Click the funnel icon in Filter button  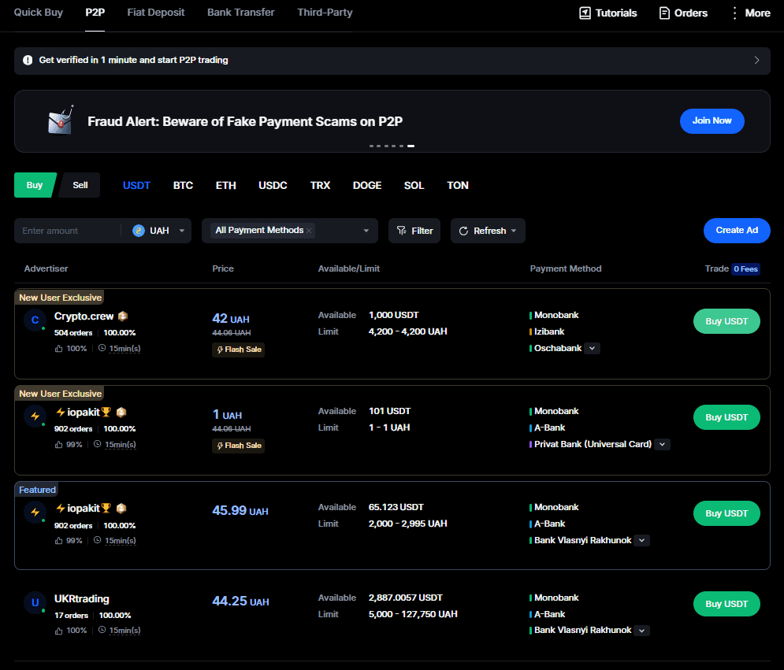[402, 231]
